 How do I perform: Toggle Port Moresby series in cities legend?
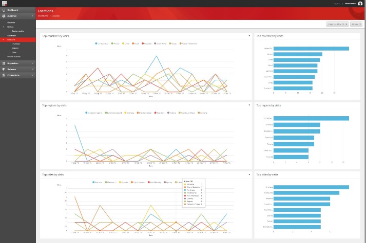tap(155, 182)
